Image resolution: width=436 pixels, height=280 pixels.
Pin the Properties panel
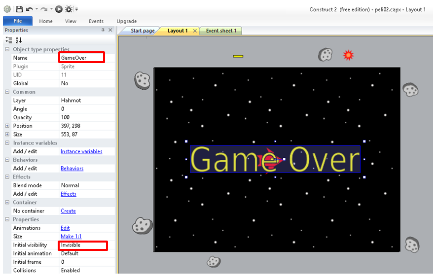[103, 30]
